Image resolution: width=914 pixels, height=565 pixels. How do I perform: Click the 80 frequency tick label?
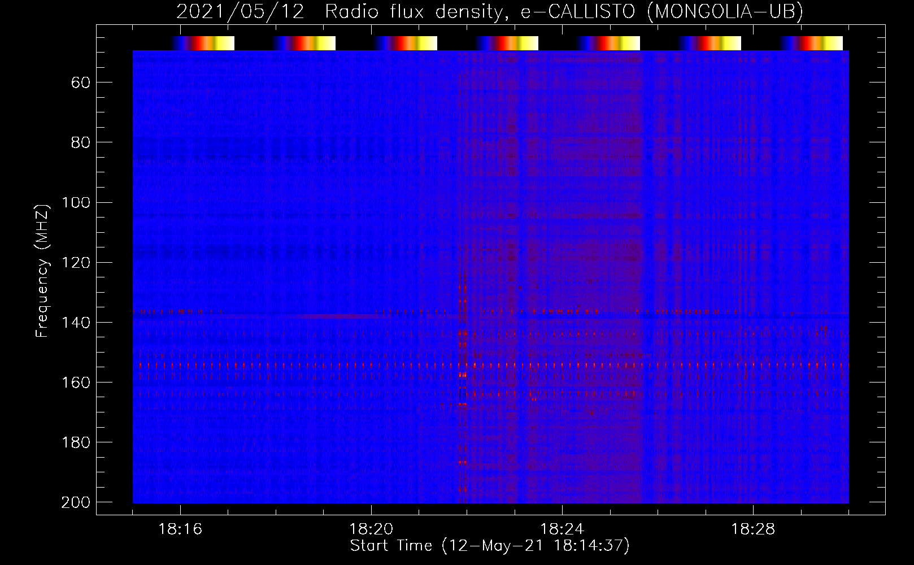(x=81, y=143)
